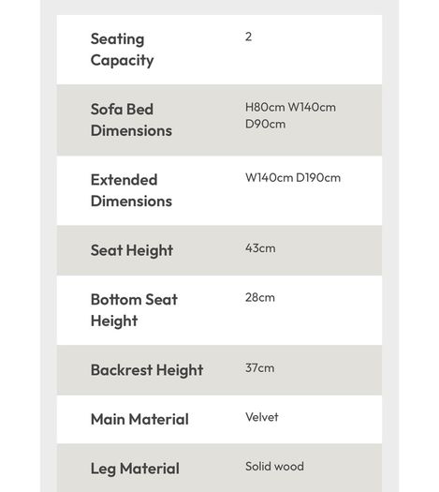This screenshot has width=439, height=492.
Task: Click the word Capacity in first row
Action: pos(123,61)
